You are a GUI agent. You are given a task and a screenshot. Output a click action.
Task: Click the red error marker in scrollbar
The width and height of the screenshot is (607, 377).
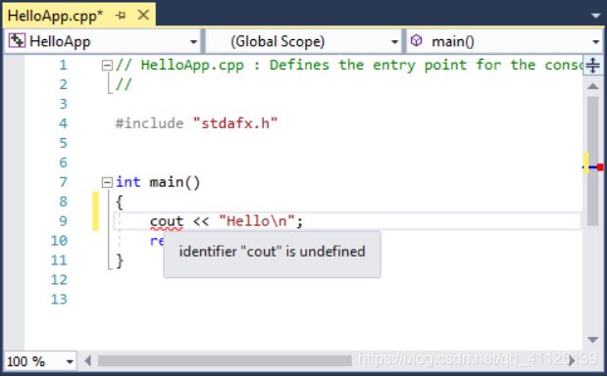pos(599,167)
